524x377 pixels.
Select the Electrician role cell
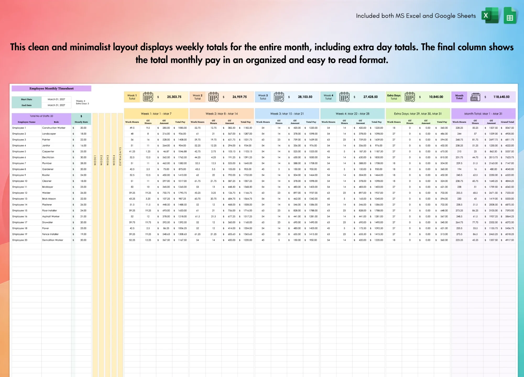click(56, 157)
